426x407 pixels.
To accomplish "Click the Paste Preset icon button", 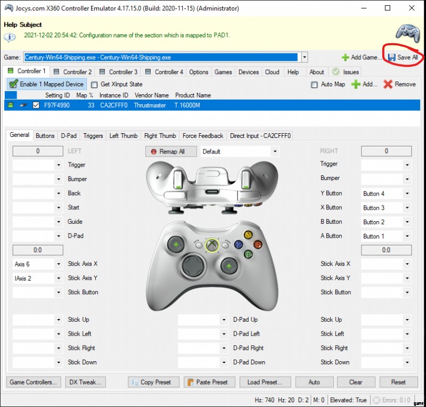I will coord(190,382).
